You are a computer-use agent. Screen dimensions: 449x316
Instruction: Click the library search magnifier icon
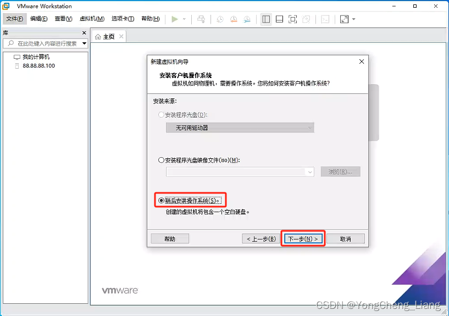(10, 43)
